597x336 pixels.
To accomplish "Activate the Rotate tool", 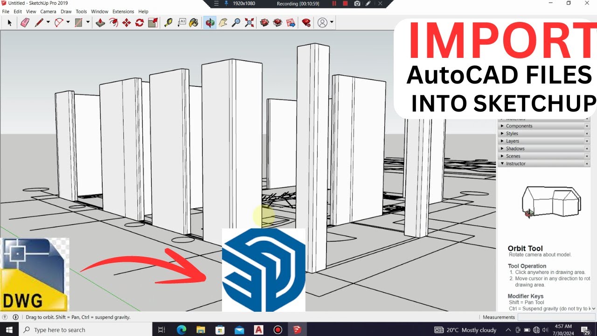I will click(139, 22).
